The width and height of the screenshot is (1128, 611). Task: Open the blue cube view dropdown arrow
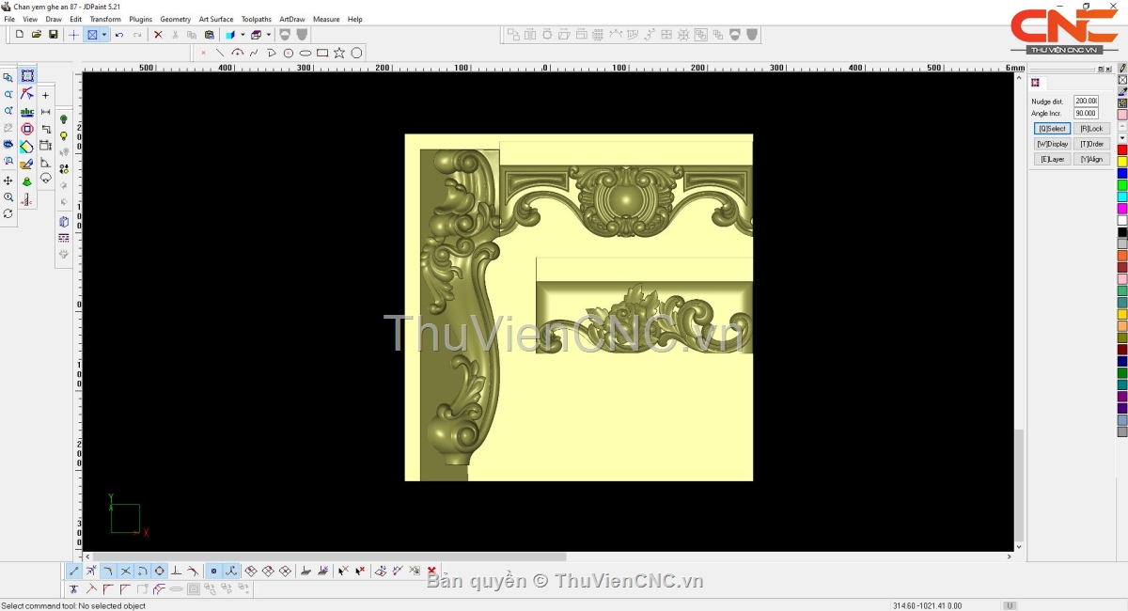pos(242,35)
